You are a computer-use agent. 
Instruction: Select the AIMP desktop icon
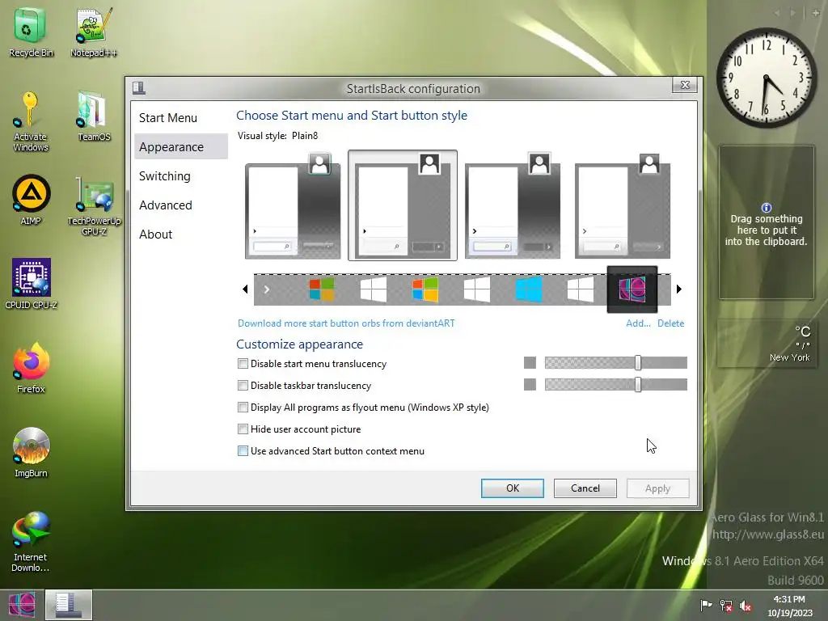tap(31, 200)
